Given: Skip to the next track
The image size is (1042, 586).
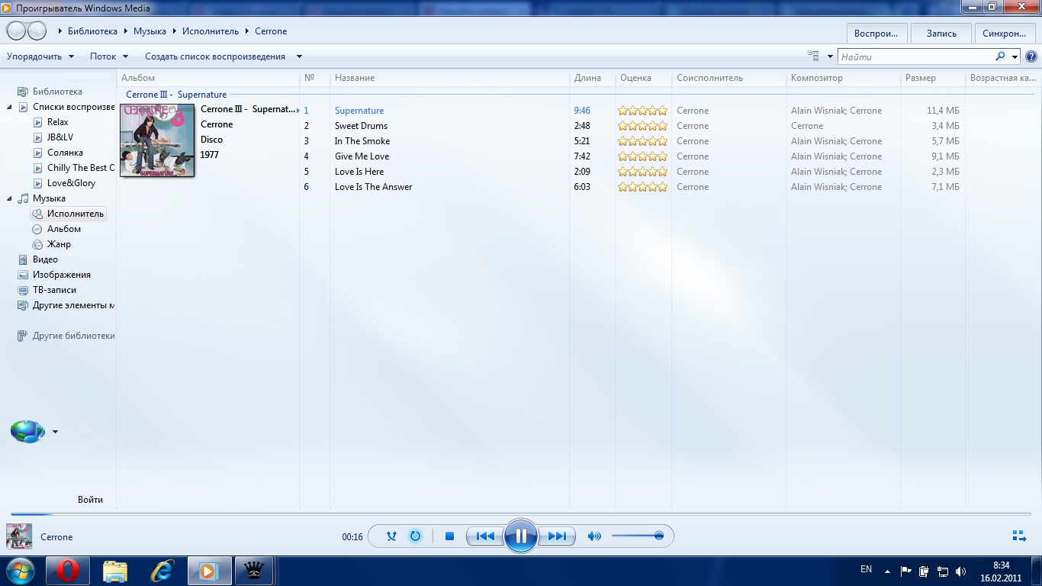Looking at the screenshot, I should tap(557, 536).
